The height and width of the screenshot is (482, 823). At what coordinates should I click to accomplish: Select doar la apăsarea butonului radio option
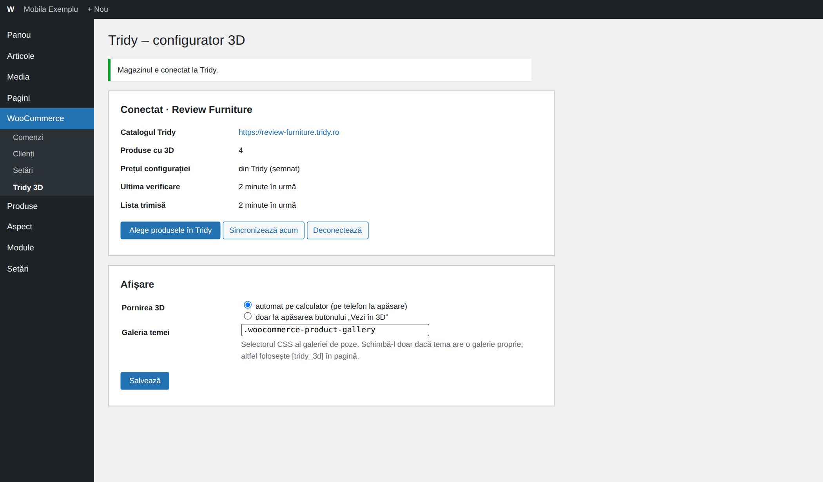[x=248, y=316]
